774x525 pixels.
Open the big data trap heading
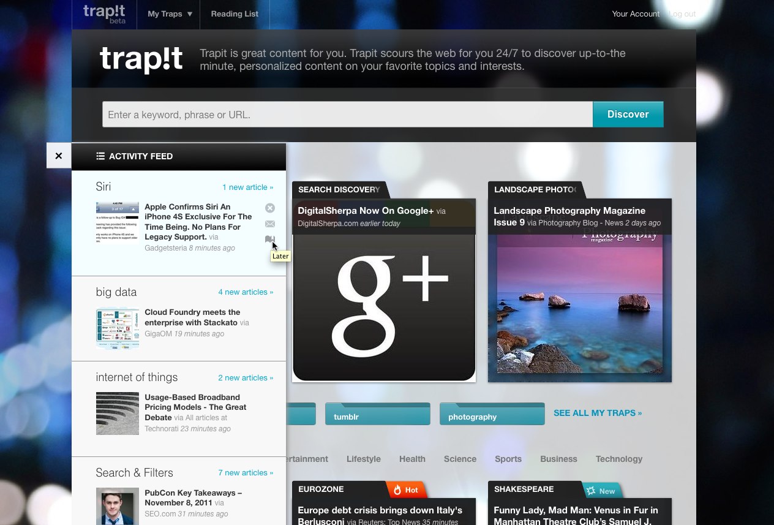click(x=116, y=292)
